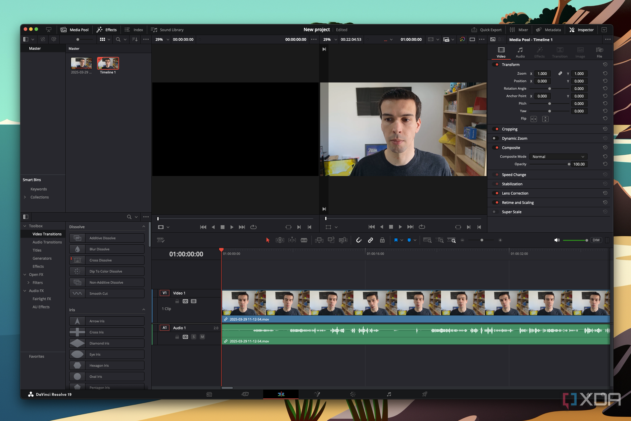The image size is (631, 421).
Task: Open the Sound Library panel
Action: coord(167,30)
